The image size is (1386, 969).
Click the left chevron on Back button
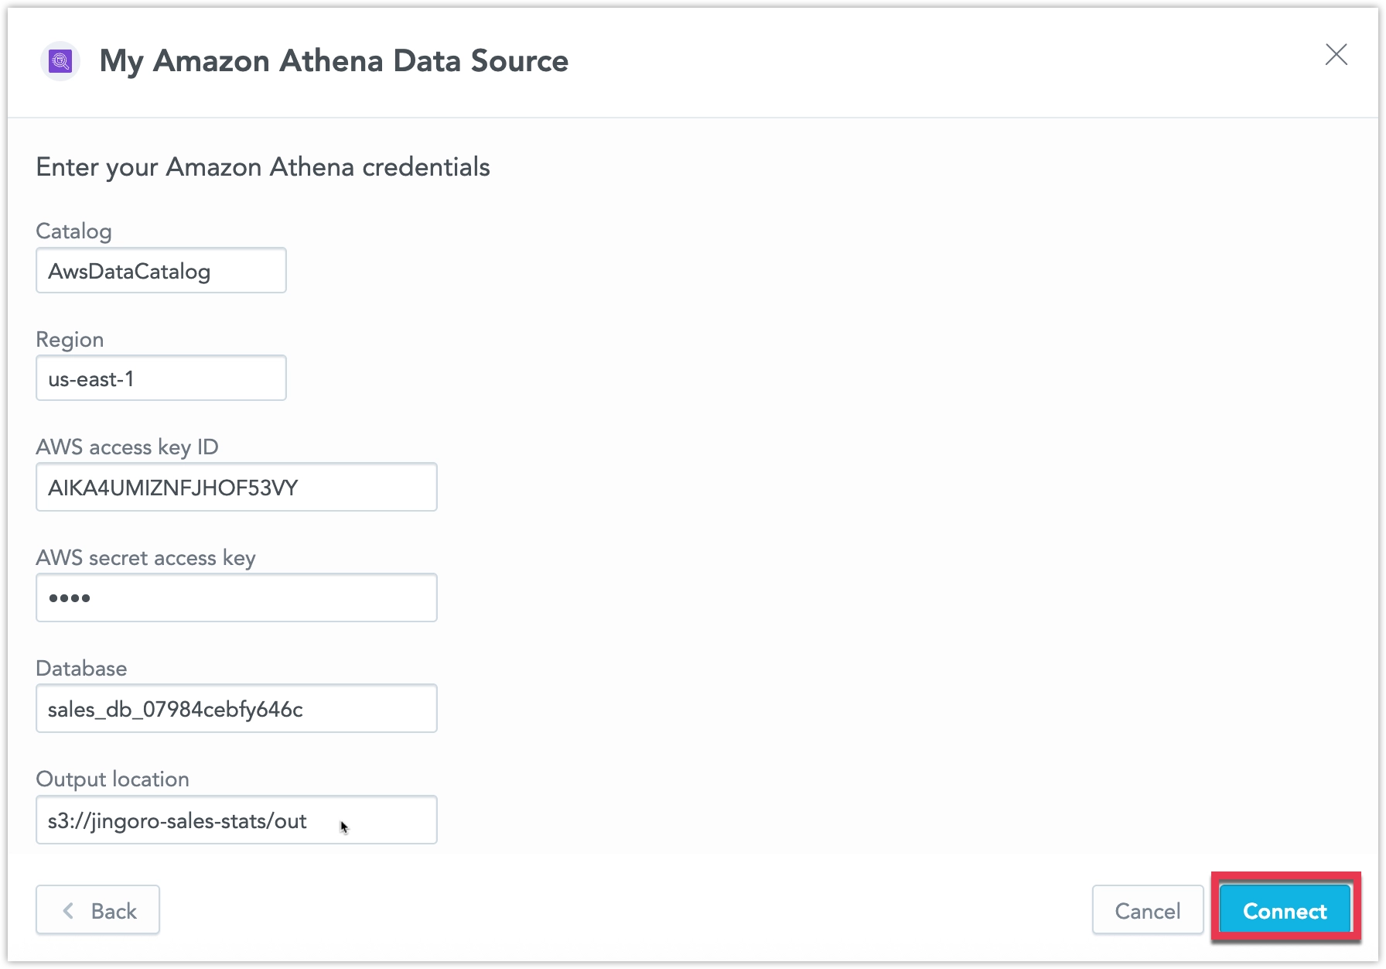[x=69, y=911]
